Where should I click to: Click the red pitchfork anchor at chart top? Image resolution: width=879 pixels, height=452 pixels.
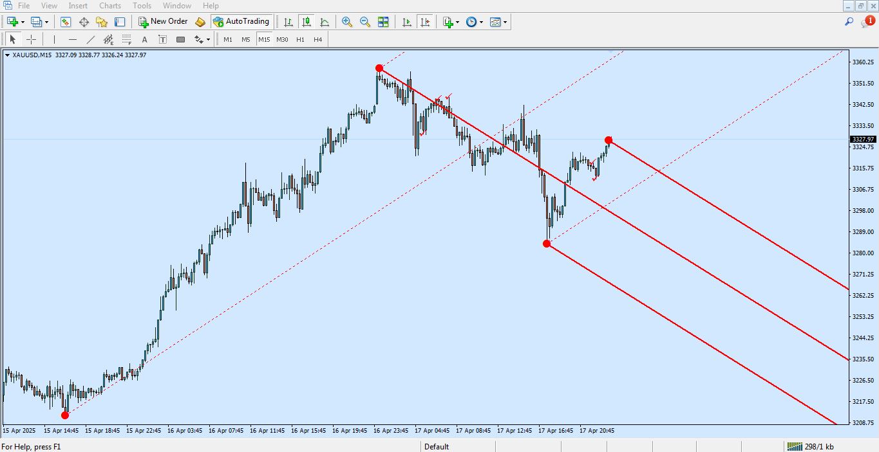[x=379, y=68]
